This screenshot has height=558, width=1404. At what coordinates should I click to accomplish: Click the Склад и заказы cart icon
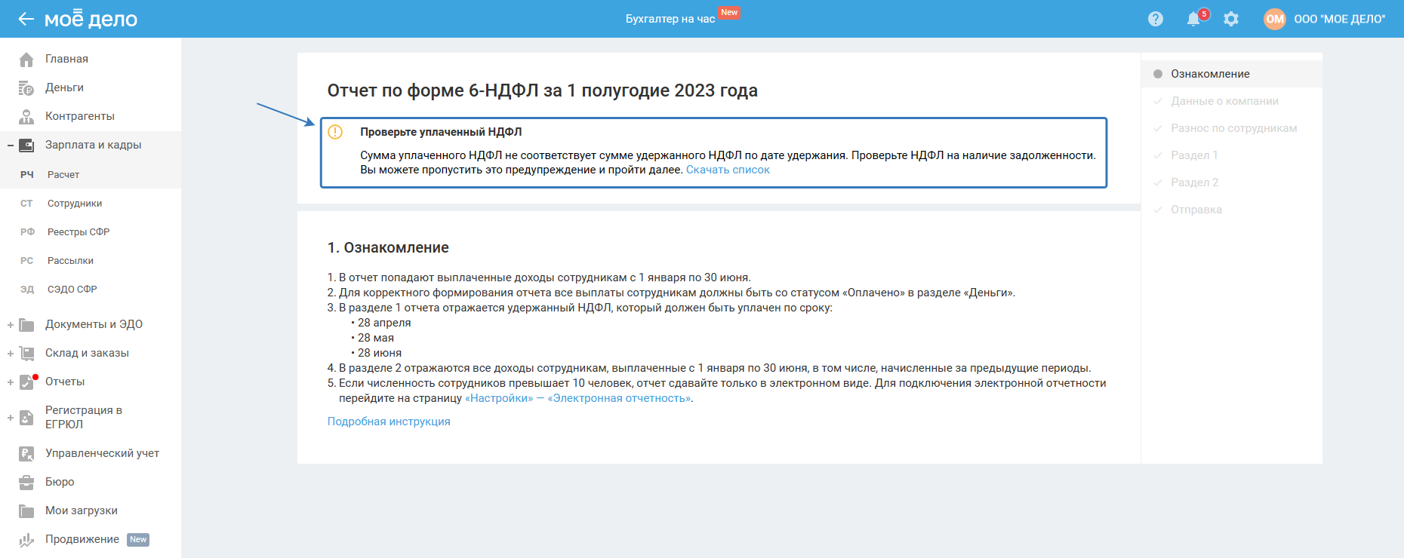[x=26, y=353]
